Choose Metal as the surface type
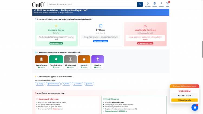203x114 pixels. [x=66, y=84]
